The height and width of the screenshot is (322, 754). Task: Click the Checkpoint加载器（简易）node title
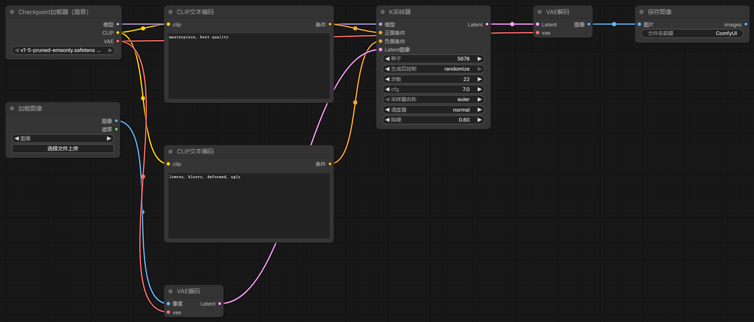tap(53, 12)
